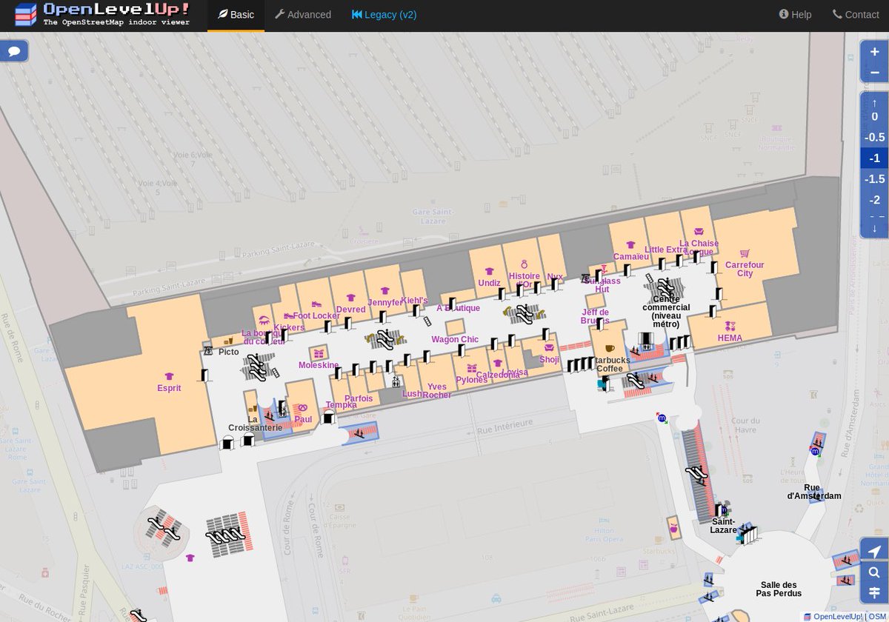Click the signpost button in map controls
The height and width of the screenshot is (622, 889).
874,593
